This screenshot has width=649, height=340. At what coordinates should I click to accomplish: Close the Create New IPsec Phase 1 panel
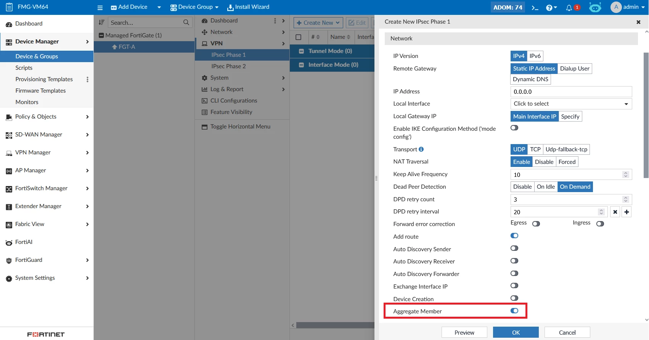tap(638, 22)
